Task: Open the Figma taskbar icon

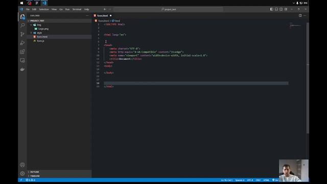Action: click(37, 3)
